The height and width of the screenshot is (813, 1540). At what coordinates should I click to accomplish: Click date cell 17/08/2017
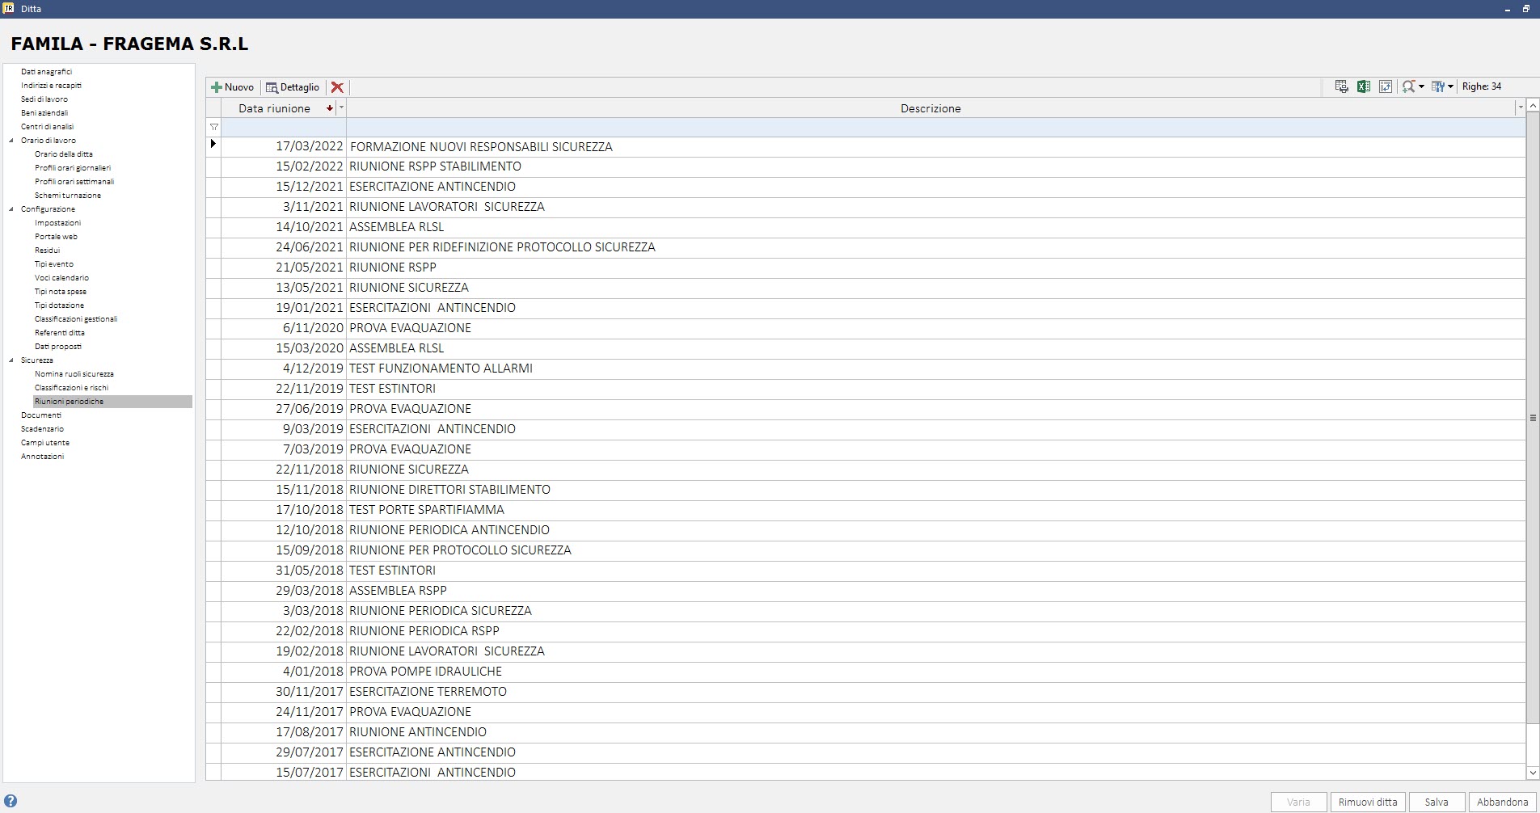tap(284, 732)
